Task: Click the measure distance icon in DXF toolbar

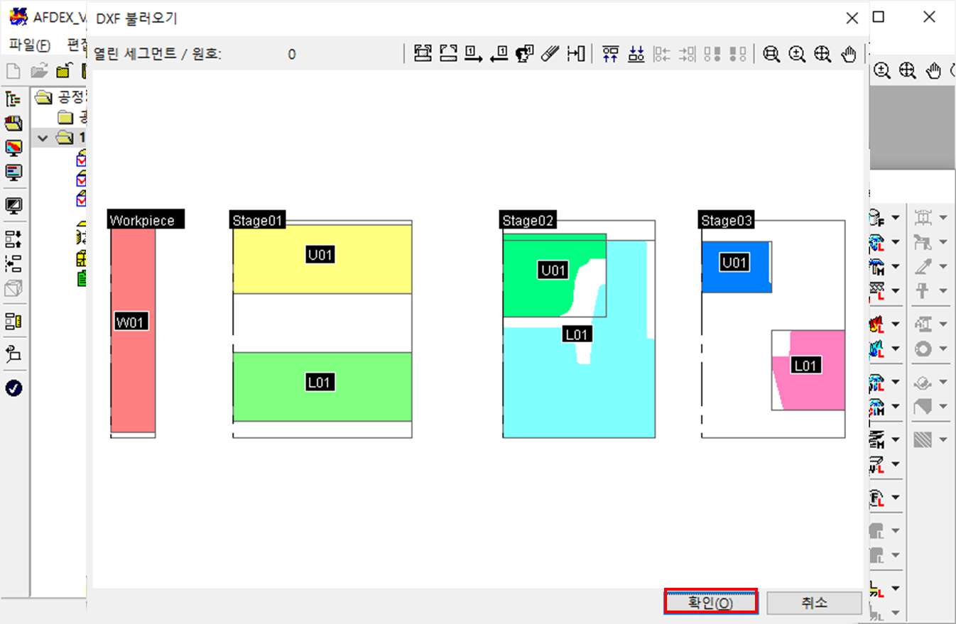Action: coord(575,54)
